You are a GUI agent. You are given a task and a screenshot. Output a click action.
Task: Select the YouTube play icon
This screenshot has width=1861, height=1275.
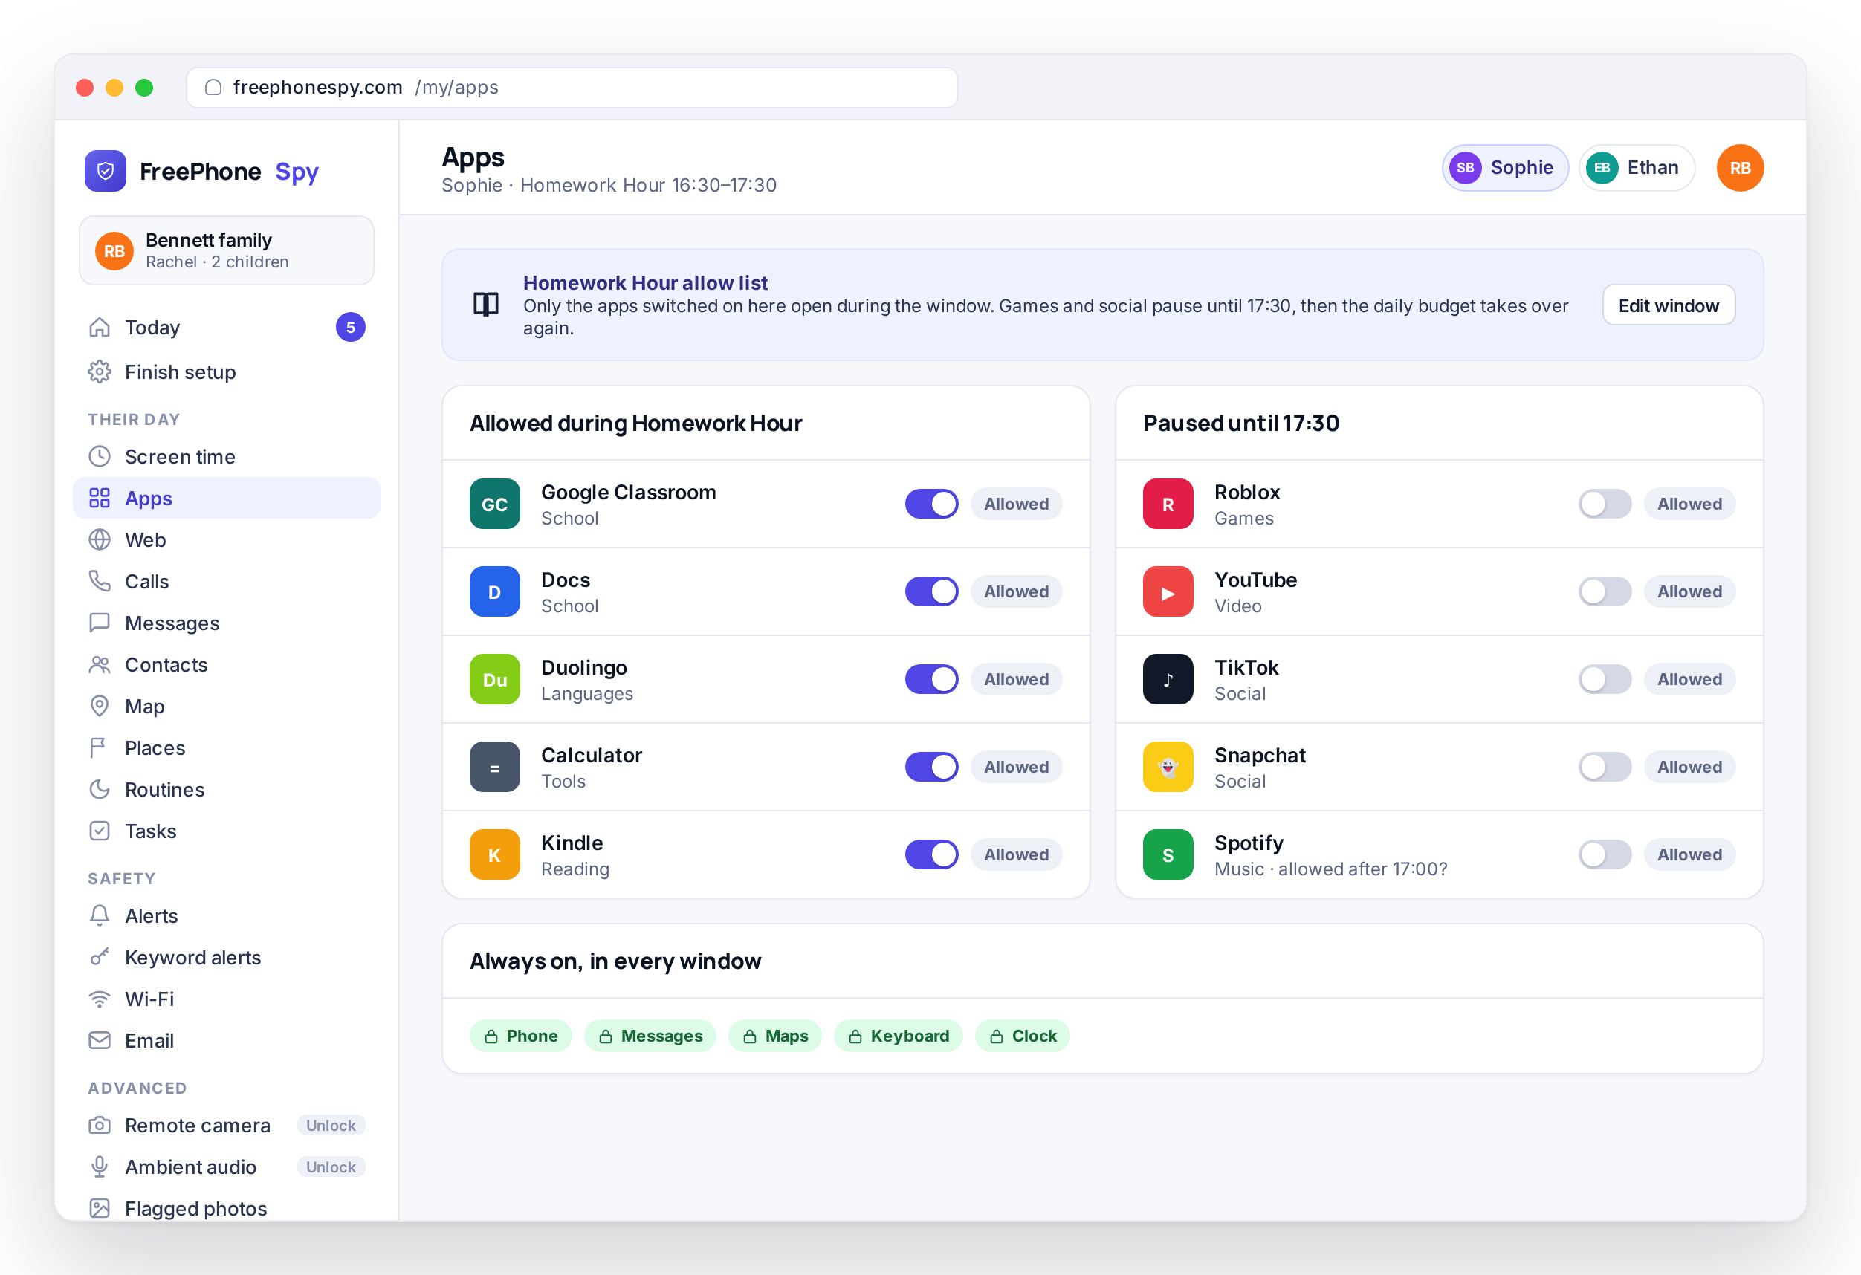[1168, 591]
